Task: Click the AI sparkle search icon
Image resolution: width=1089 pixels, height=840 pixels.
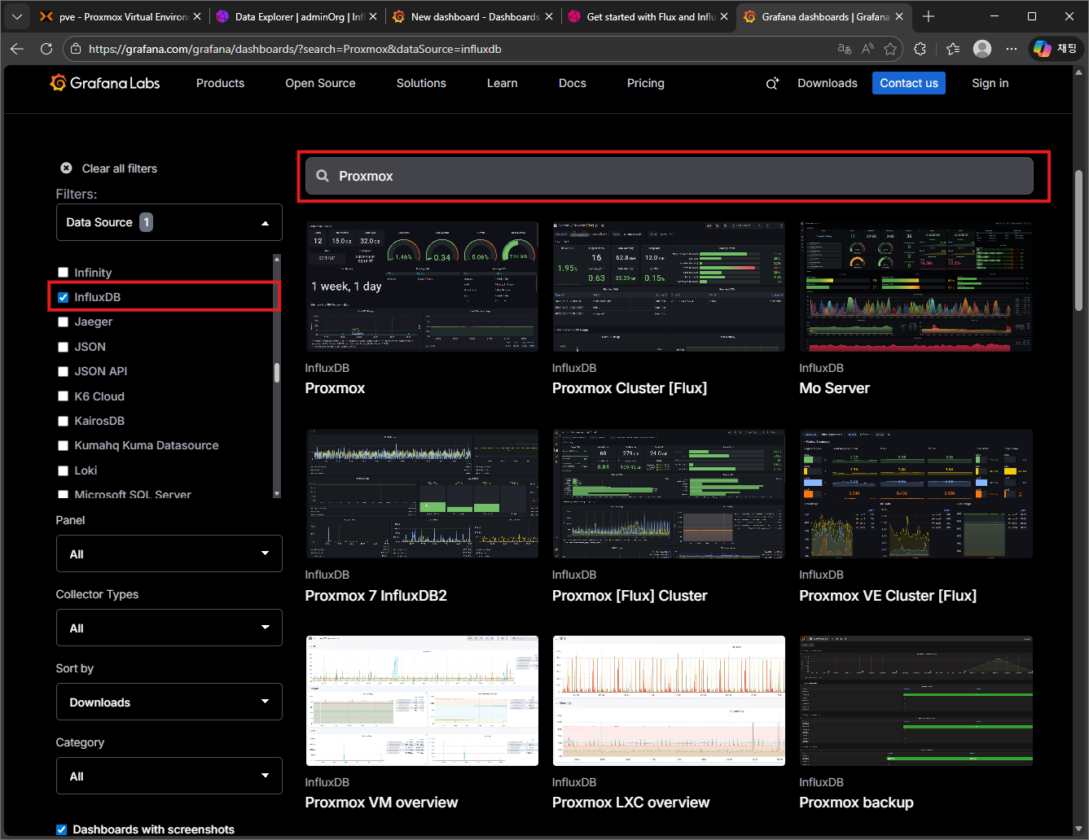Action: 772,83
